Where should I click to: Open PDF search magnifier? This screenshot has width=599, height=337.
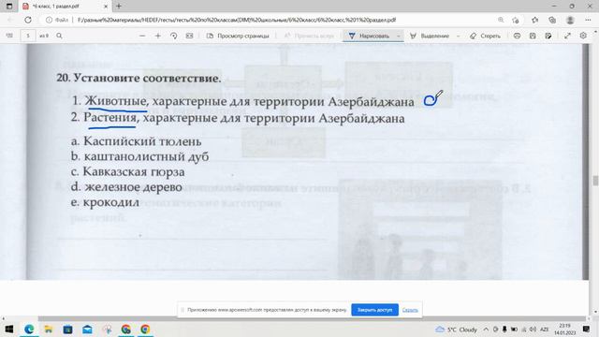[59, 36]
